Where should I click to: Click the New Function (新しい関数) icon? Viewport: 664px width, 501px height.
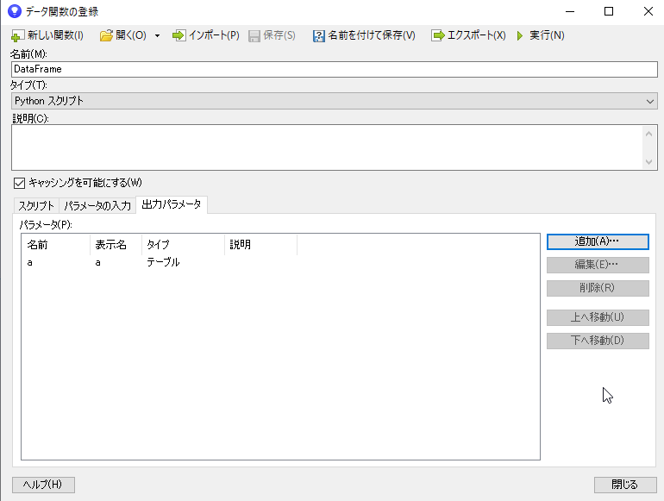tap(17, 35)
